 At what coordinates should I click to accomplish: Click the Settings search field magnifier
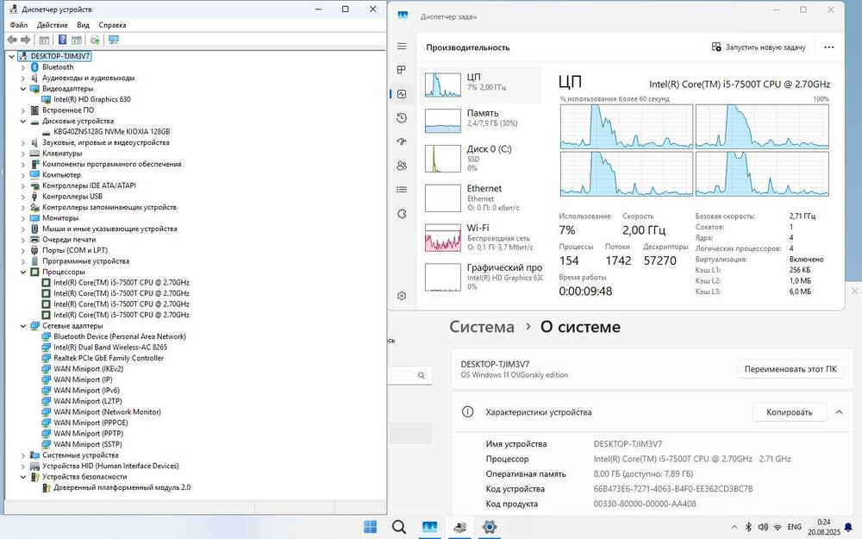click(x=422, y=376)
